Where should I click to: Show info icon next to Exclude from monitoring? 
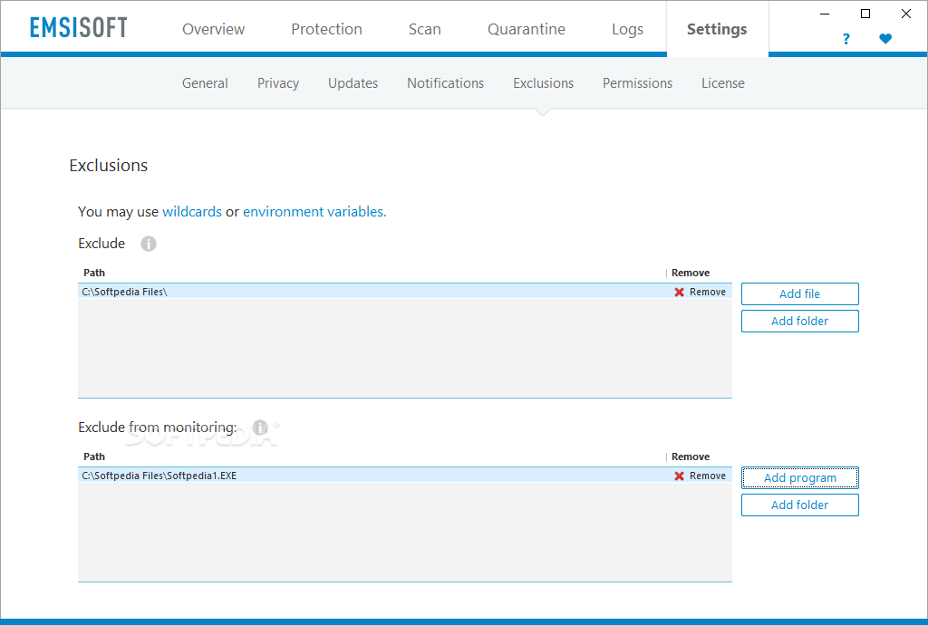click(x=260, y=428)
